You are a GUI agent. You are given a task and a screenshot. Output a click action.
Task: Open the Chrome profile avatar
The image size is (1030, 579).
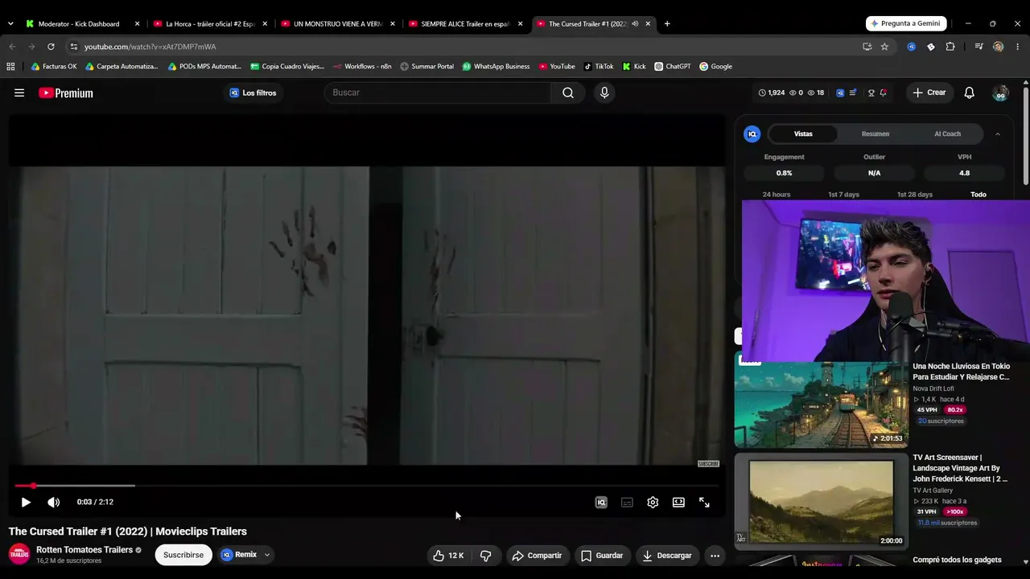999,47
